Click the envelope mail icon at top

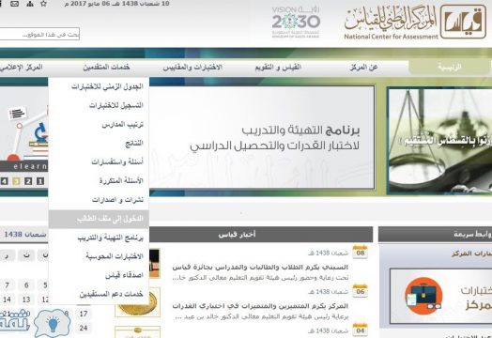[x=14, y=4]
